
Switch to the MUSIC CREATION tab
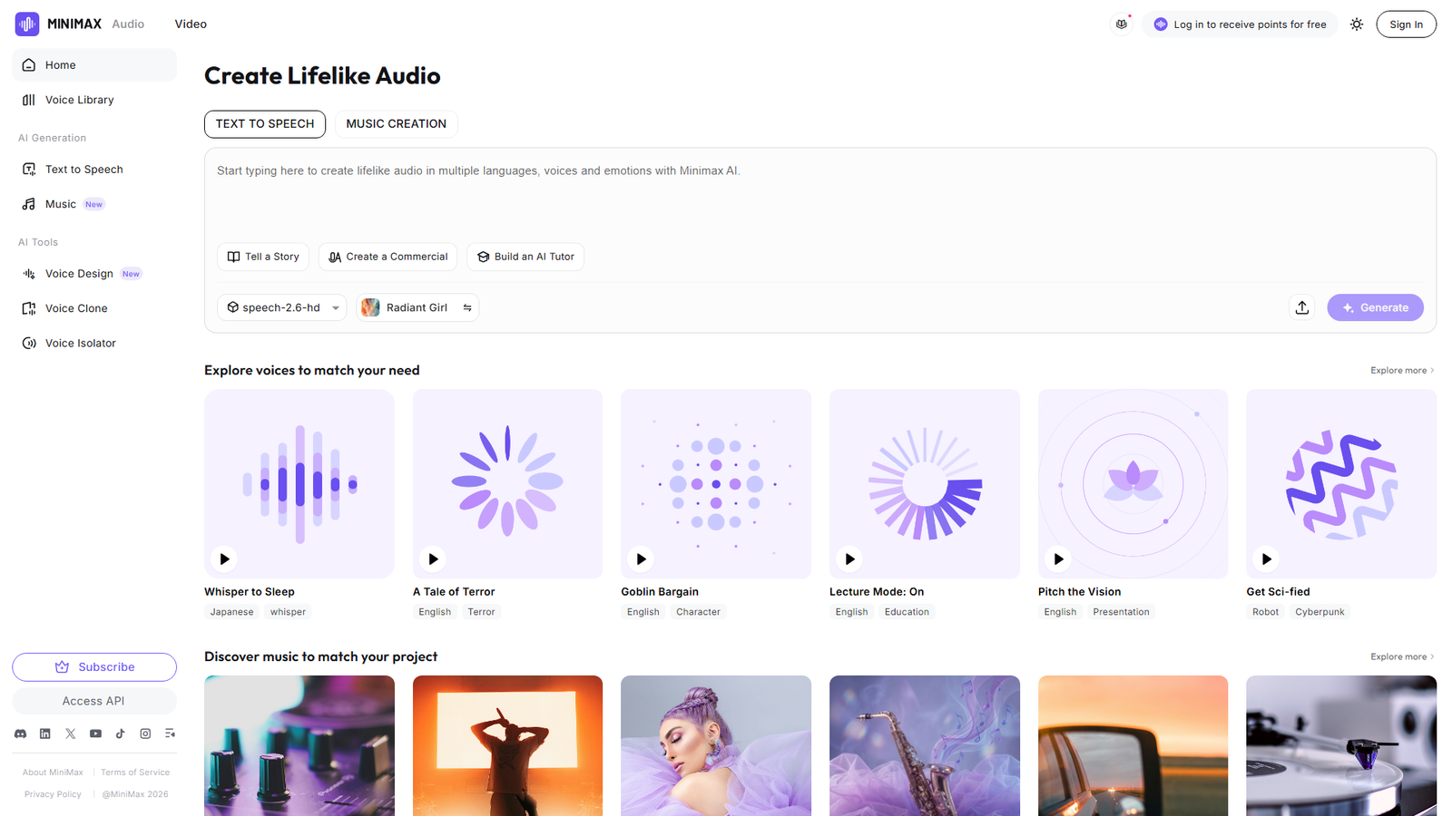(x=396, y=123)
